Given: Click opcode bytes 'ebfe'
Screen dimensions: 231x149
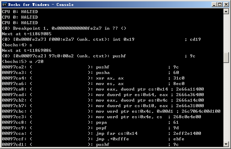Looking at the screenshot, I should point(179,139).
